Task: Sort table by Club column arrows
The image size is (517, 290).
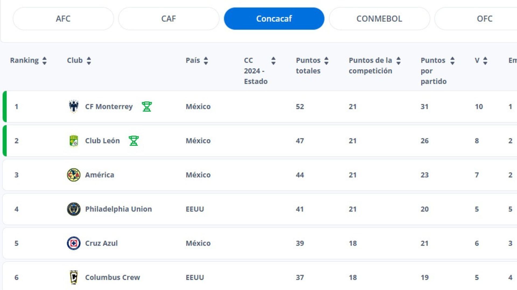Action: (x=89, y=61)
